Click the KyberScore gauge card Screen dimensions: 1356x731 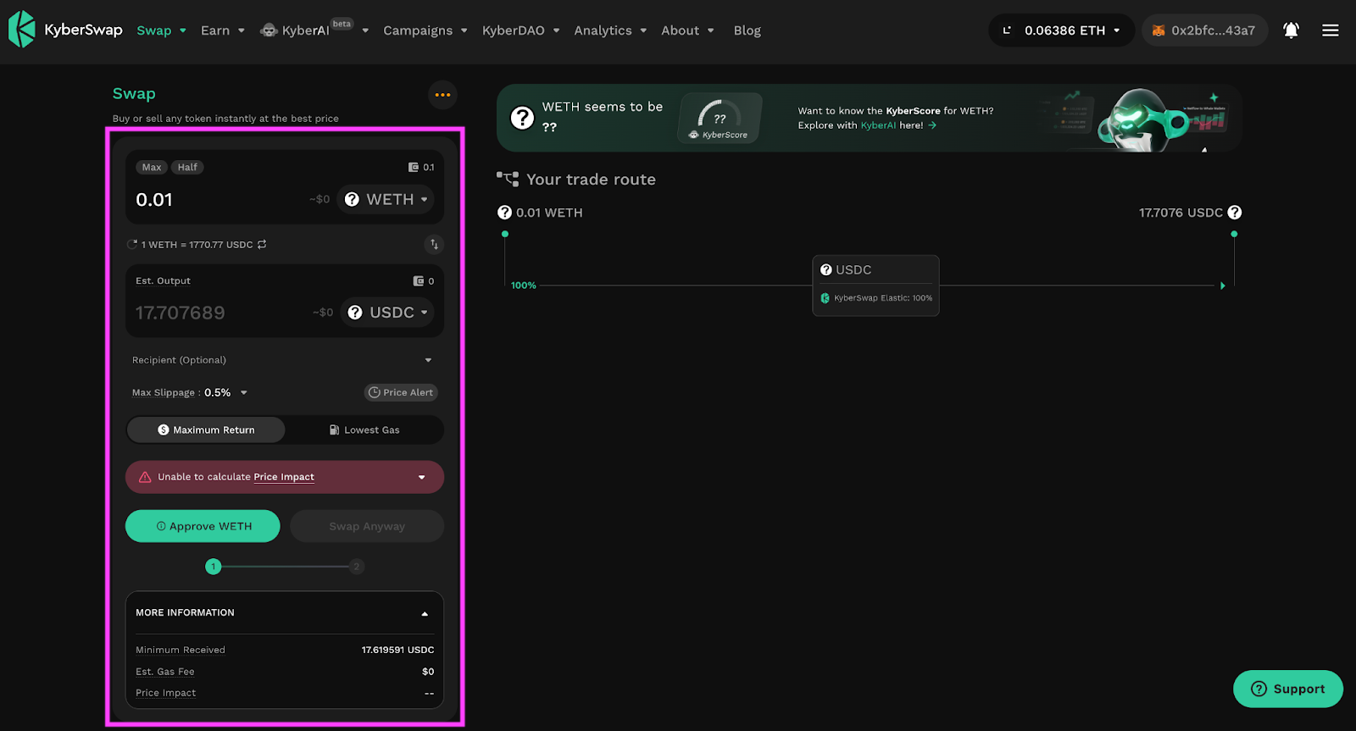pos(720,118)
